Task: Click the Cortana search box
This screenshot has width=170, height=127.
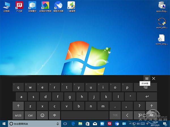Action: coord(35,124)
